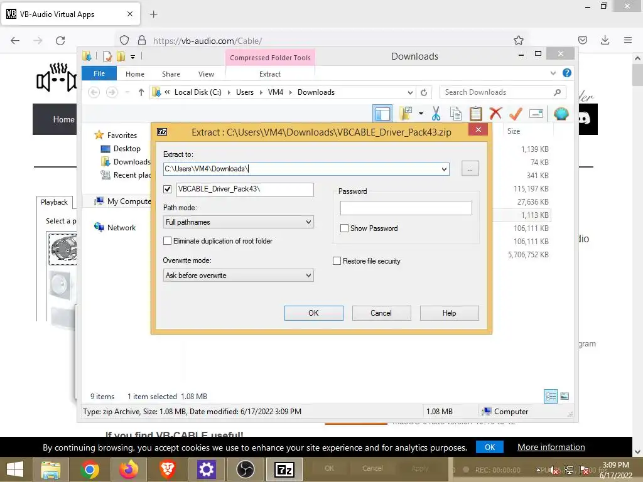Click the search magnifier in Search Downloads
643x482 pixels.
(x=557, y=92)
